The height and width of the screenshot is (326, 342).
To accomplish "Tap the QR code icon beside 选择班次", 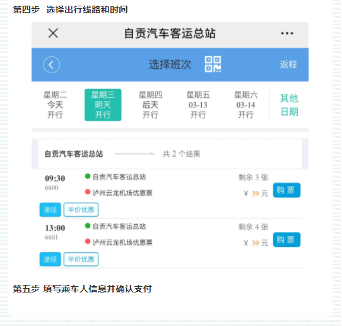I will [x=213, y=64].
